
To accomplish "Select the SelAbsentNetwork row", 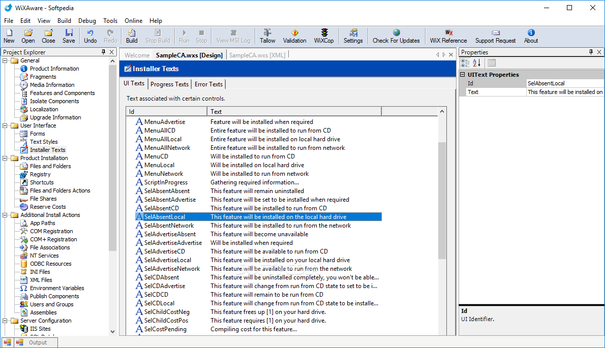I will coord(258,226).
